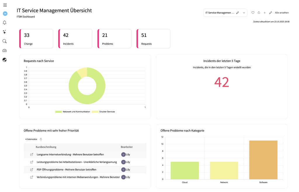
Task: Open the notifications bell
Action: [x=5, y=23]
